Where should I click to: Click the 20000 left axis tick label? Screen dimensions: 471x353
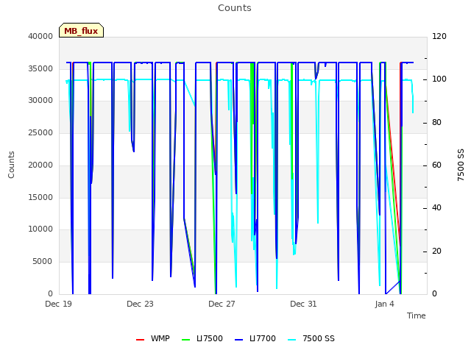[40, 165]
